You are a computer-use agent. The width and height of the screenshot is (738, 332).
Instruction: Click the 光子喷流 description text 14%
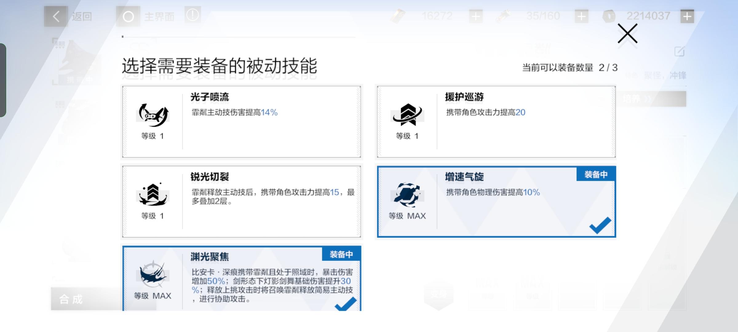[234, 113]
